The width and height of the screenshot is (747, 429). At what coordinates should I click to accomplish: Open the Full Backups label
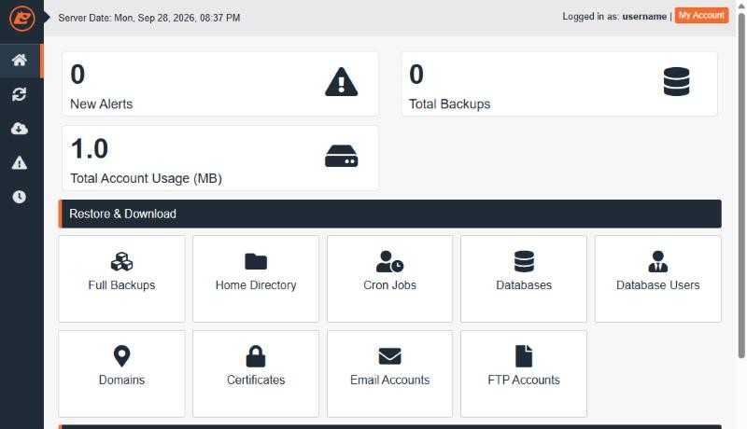coord(121,284)
